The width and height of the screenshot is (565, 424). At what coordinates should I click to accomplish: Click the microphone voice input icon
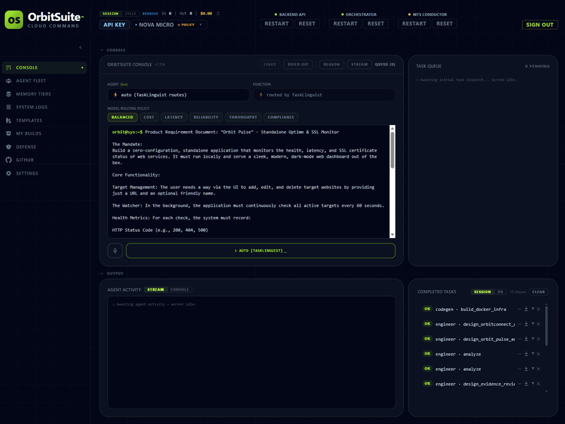pyautogui.click(x=115, y=250)
